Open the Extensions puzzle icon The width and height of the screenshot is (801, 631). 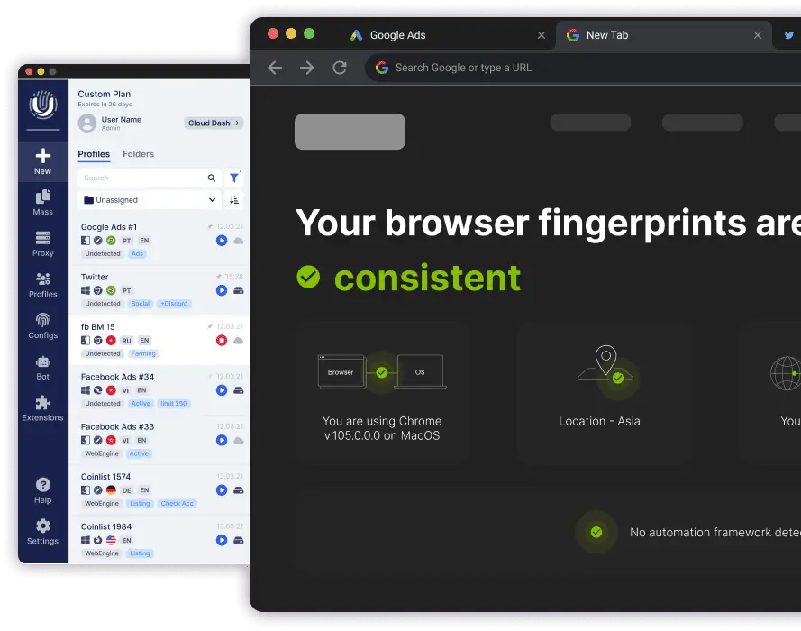[x=42, y=404]
